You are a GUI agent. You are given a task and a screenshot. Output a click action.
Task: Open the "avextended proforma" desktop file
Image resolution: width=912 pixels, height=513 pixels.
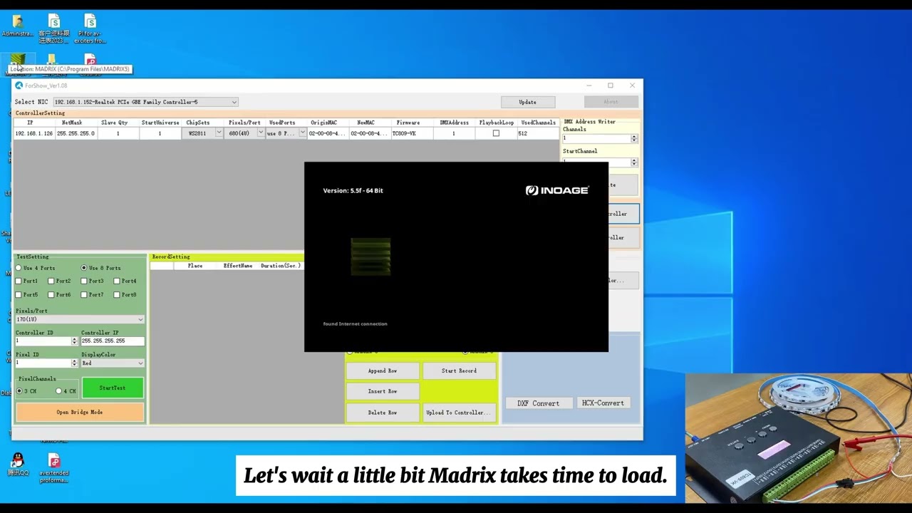[x=54, y=468]
